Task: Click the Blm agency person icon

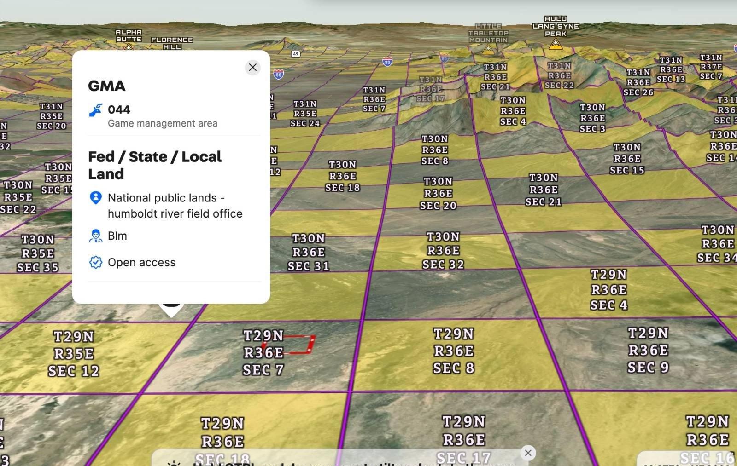Action: [96, 236]
